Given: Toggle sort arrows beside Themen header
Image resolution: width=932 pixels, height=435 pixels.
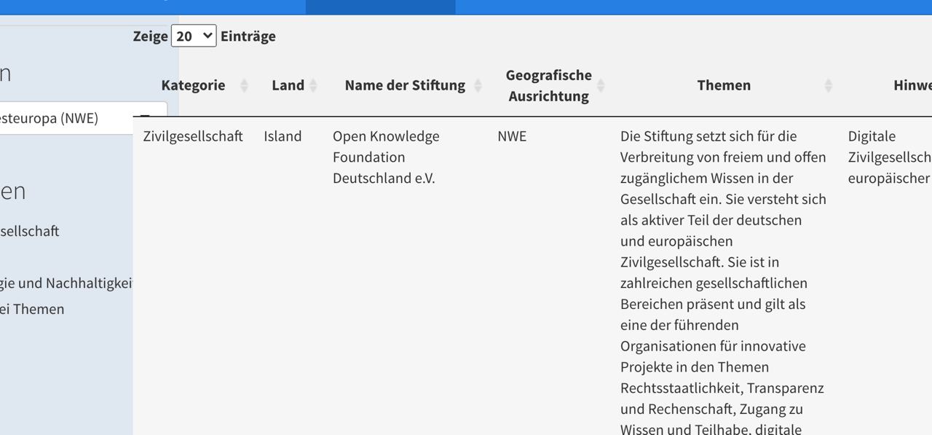Looking at the screenshot, I should click(x=828, y=85).
